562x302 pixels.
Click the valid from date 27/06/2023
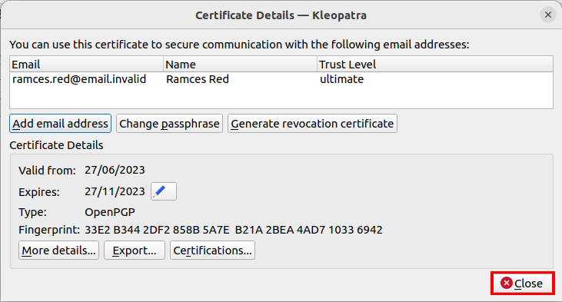click(x=115, y=170)
